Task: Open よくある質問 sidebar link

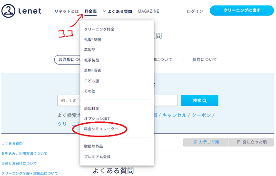Action: click(12, 144)
